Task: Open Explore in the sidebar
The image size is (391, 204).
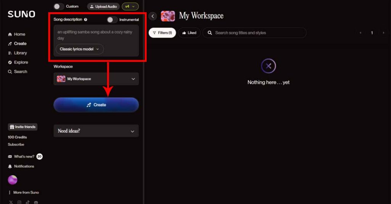Action: pyautogui.click(x=18, y=62)
